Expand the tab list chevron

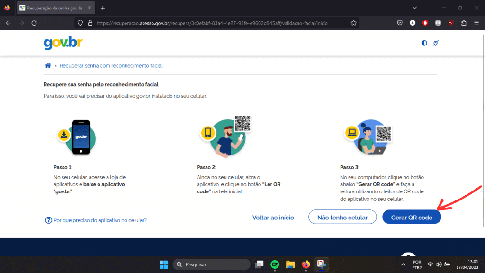(x=414, y=8)
